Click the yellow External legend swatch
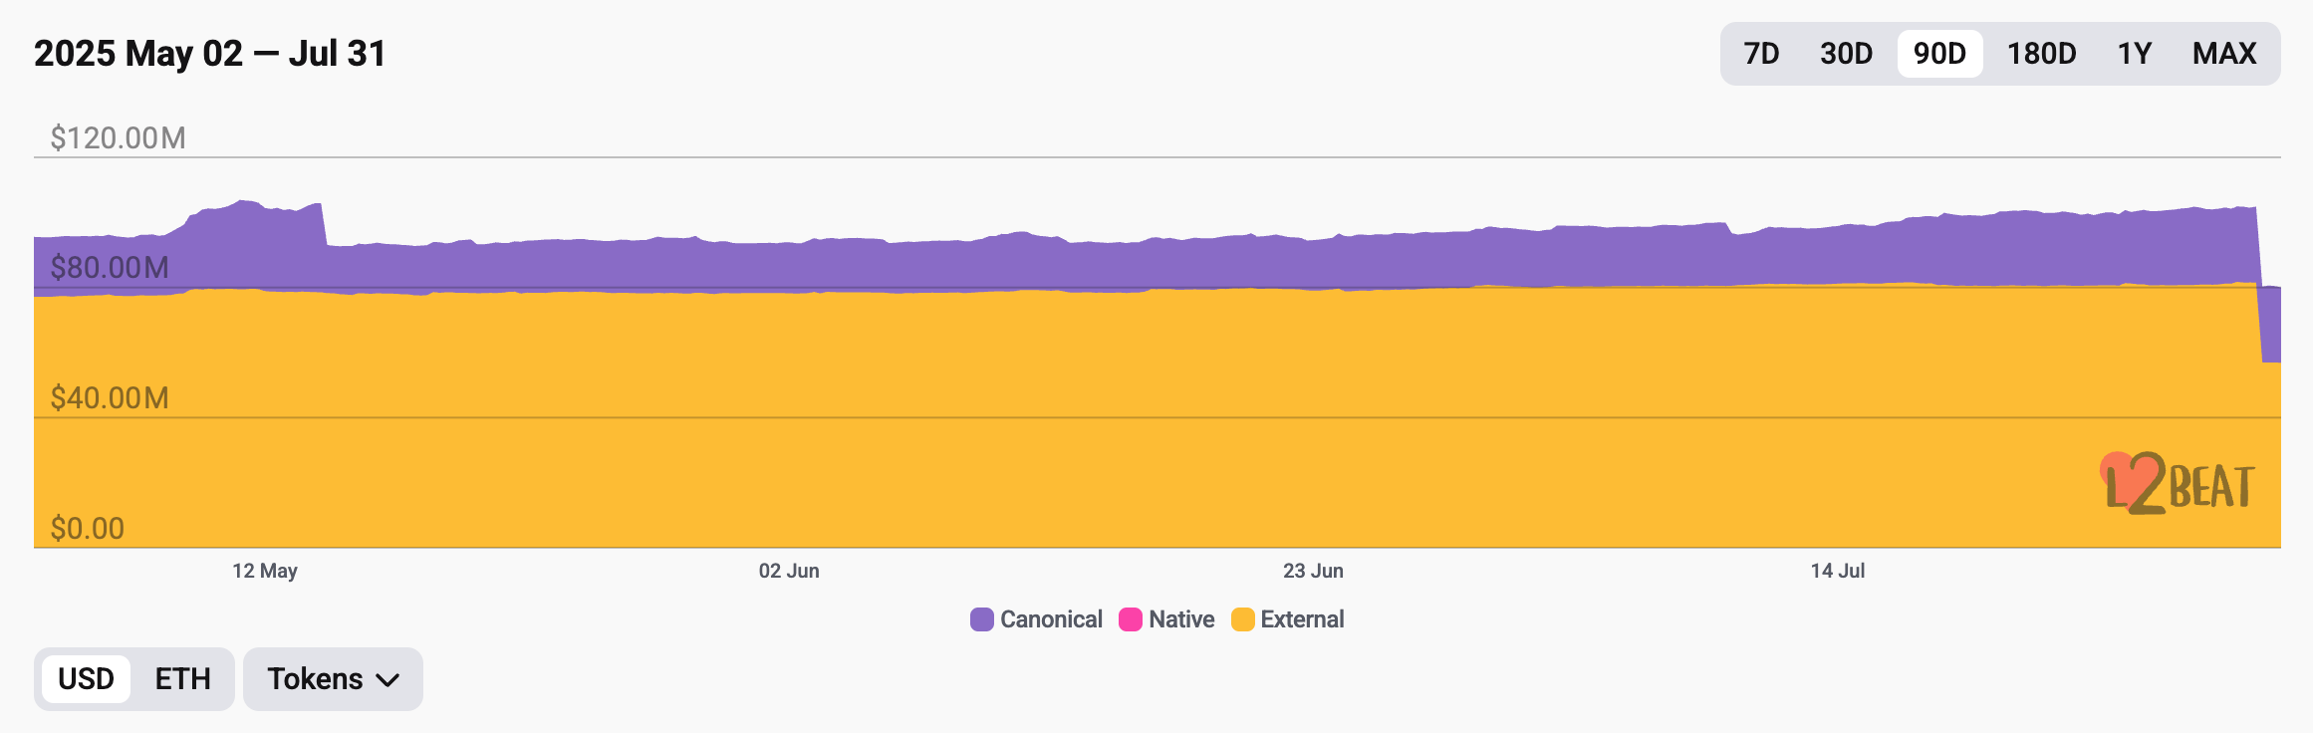This screenshot has width=2313, height=733. click(1242, 619)
